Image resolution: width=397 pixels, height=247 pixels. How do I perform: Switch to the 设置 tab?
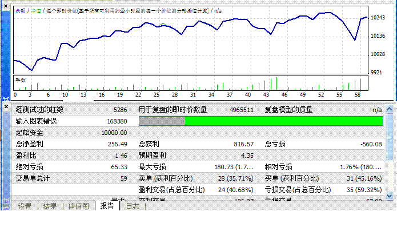pyautogui.click(x=25, y=206)
